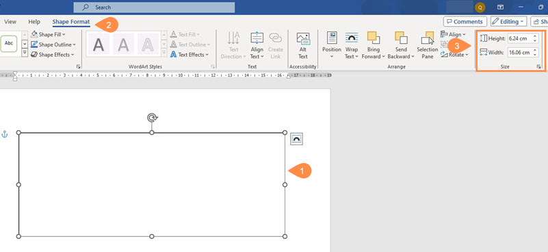Screen dimensions: 548x252
Task: Click the Height value field
Action: (x=520, y=38)
